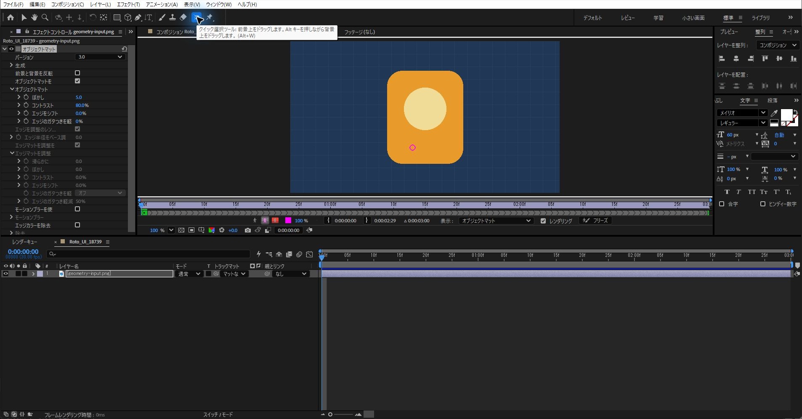Select the Brush tool
Viewport: 802px width, 419px height.
pos(162,18)
